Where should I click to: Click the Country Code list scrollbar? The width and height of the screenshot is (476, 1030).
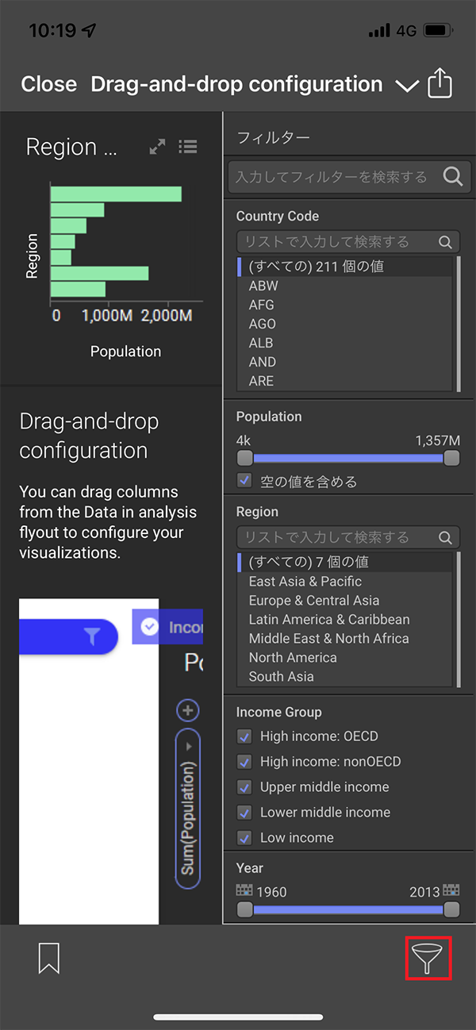tap(458, 324)
